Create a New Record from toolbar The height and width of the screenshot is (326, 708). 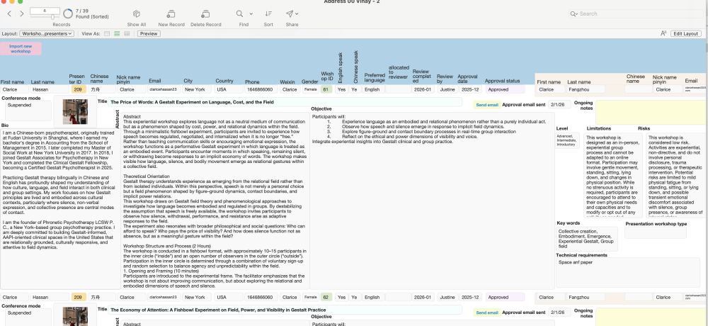point(171,13)
